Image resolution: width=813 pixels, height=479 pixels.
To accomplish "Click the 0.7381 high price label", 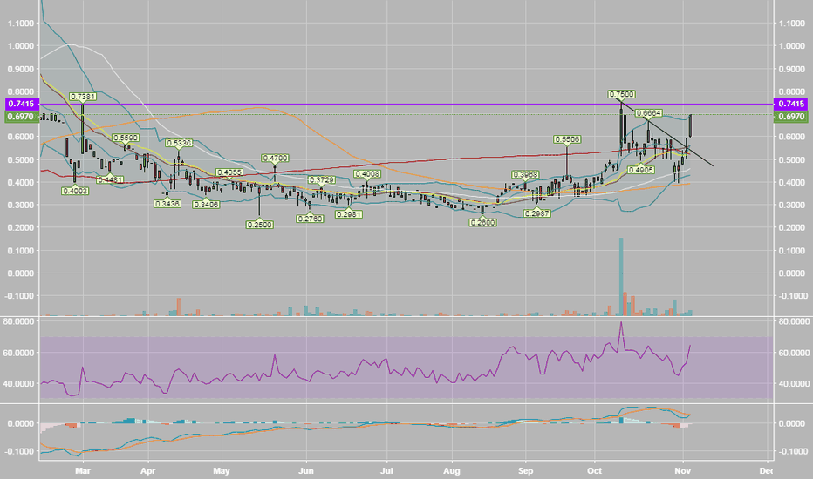I will point(83,97).
